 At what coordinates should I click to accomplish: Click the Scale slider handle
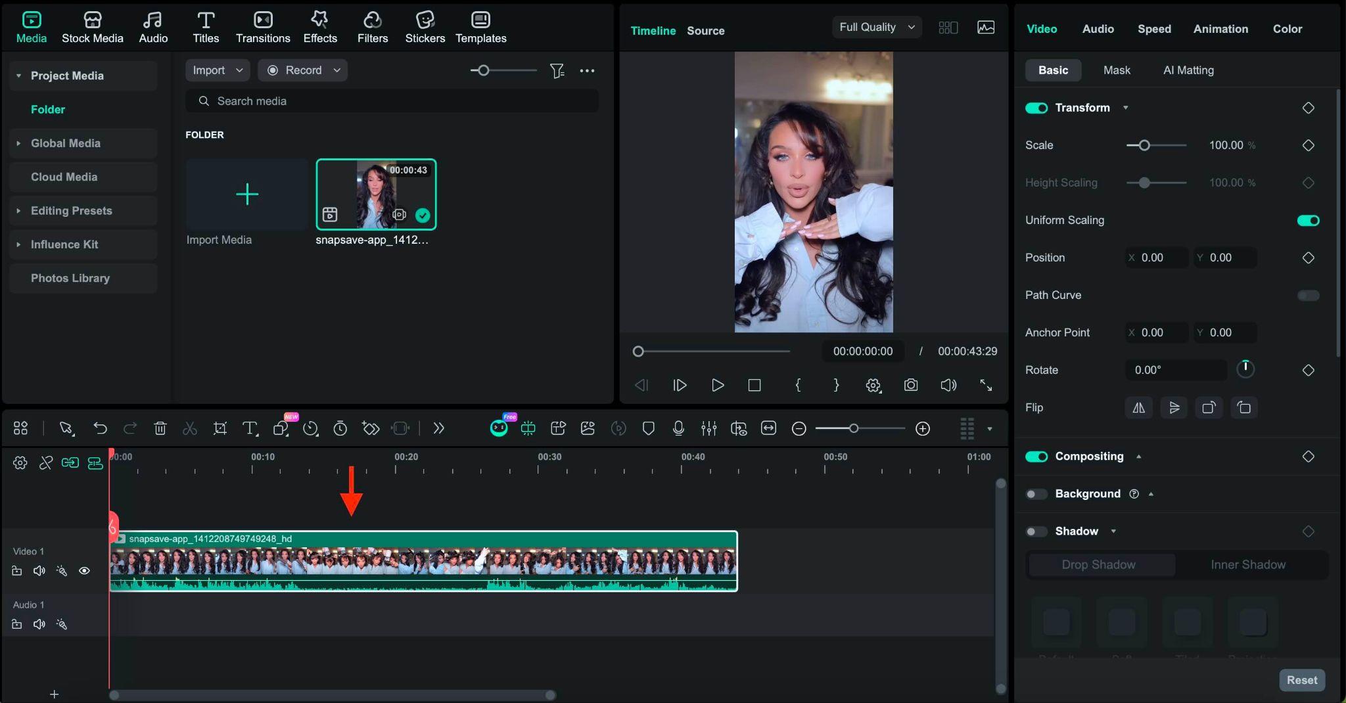tap(1144, 145)
